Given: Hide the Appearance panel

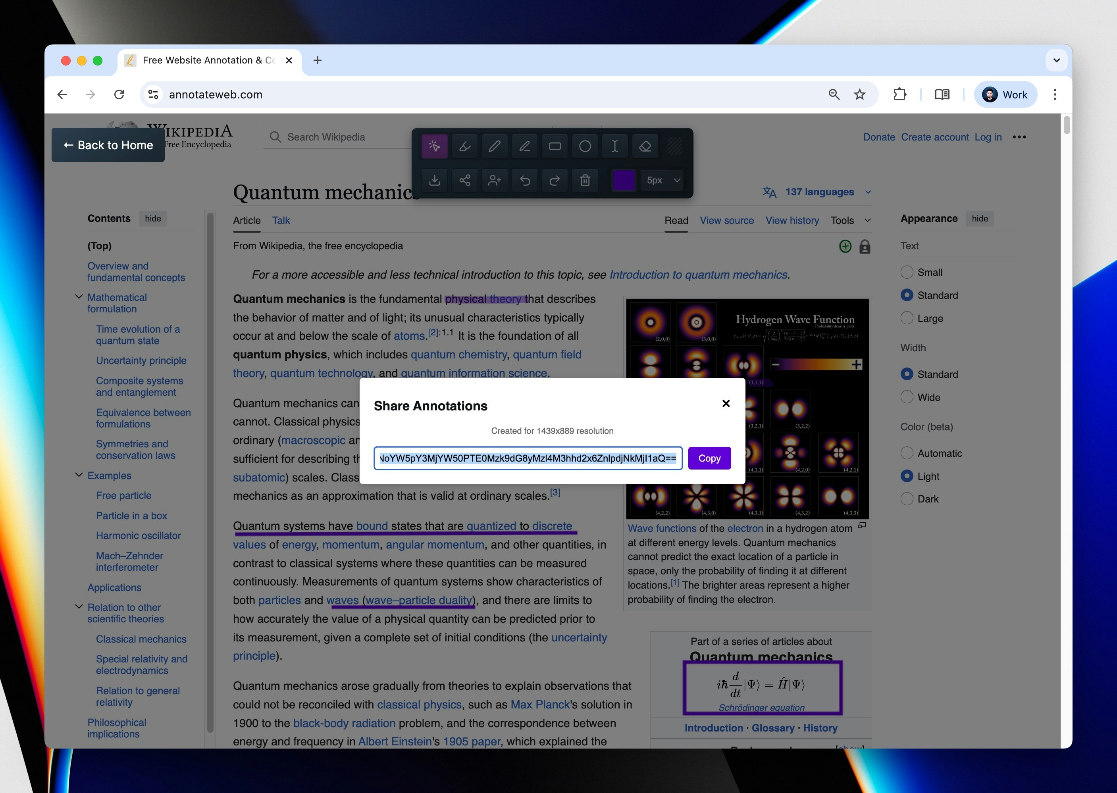Looking at the screenshot, I should point(979,219).
